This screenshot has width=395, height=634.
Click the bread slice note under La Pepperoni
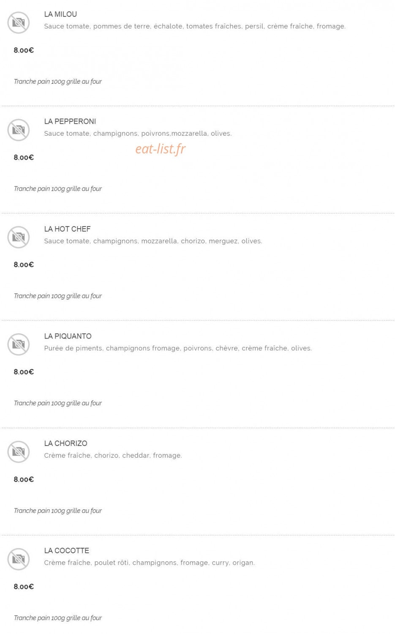58,189
